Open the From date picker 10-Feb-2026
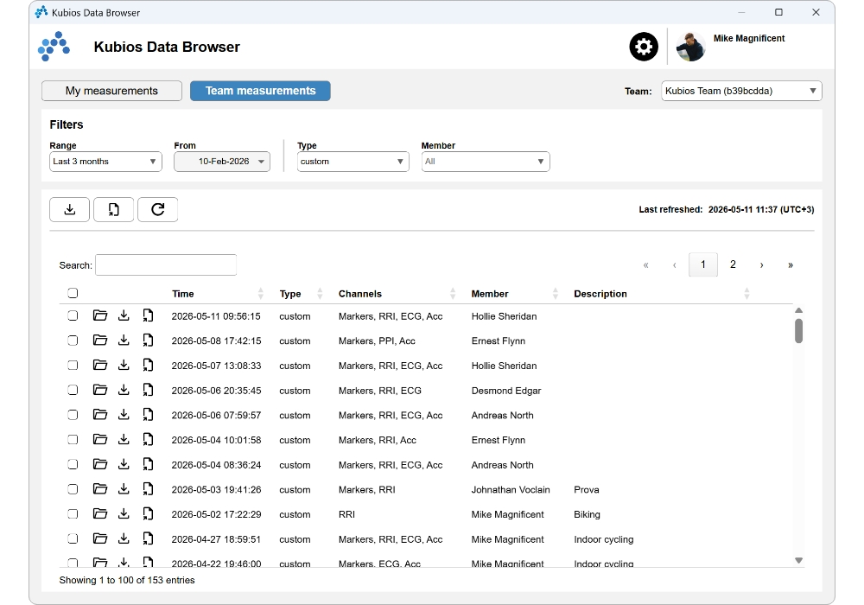The image size is (864, 605). tap(222, 162)
